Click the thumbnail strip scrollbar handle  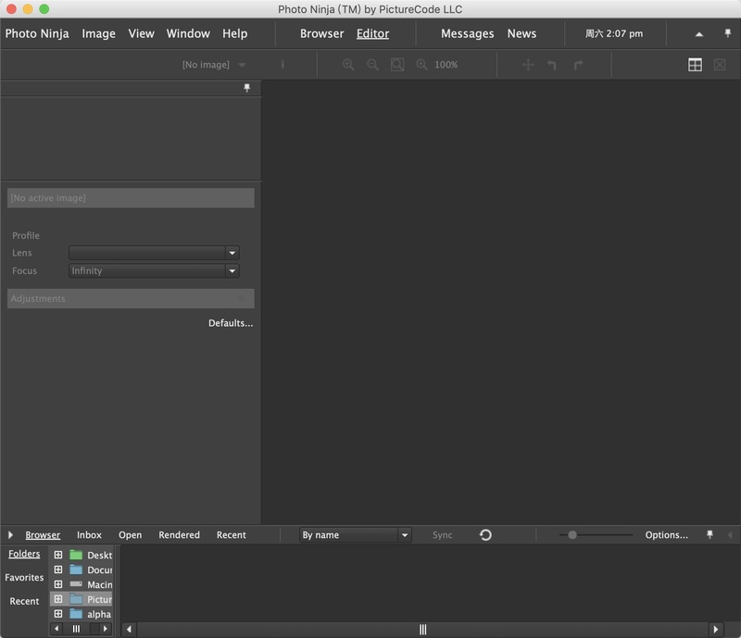coord(422,629)
